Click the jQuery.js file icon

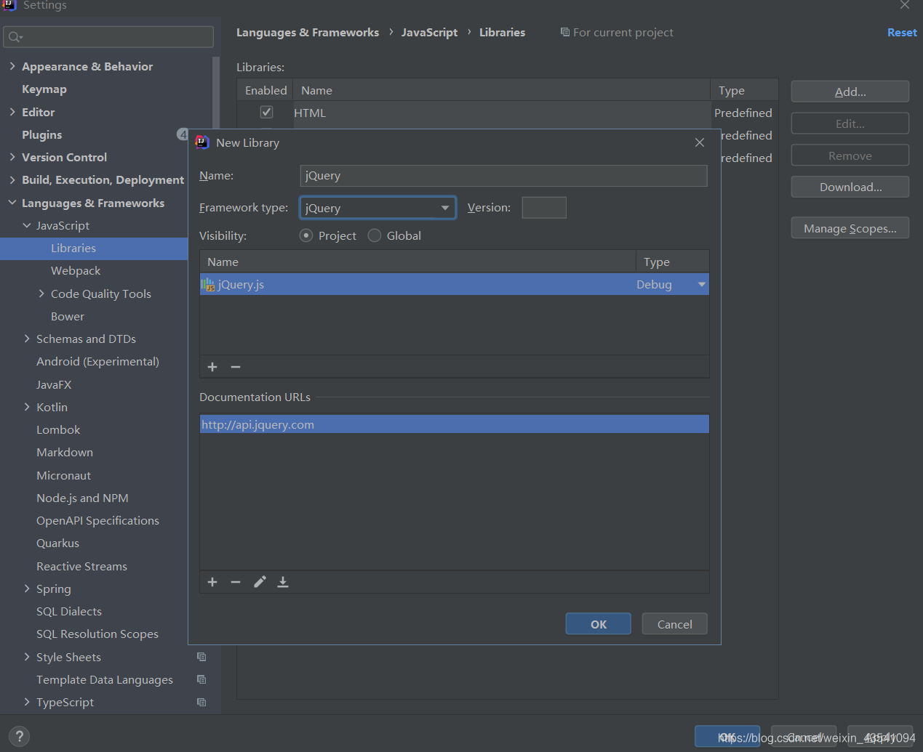click(208, 284)
